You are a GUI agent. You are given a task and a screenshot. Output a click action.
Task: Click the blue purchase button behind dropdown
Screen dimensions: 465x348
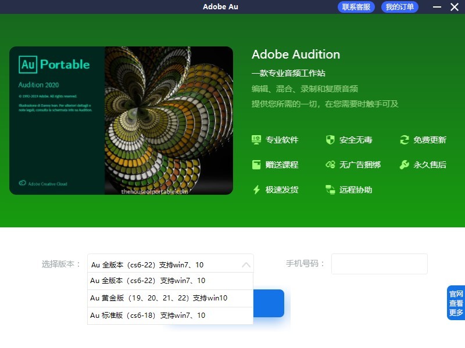(x=269, y=303)
